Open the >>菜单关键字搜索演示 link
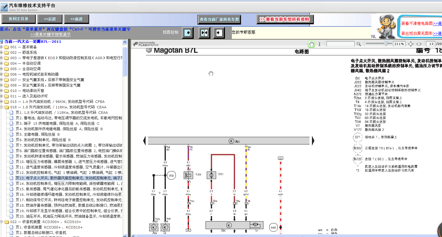This screenshot has height=237, width=442. [x=50, y=35]
